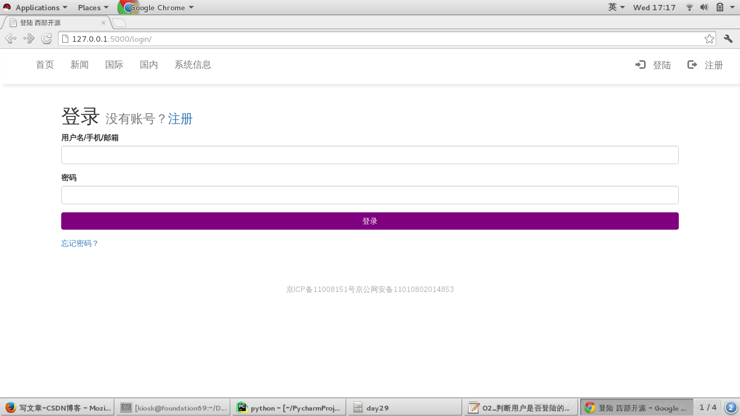Viewport: 740px width, 416px height.
Task: Focus the 用户名/手机/邮箱 input field
Action: tap(370, 155)
